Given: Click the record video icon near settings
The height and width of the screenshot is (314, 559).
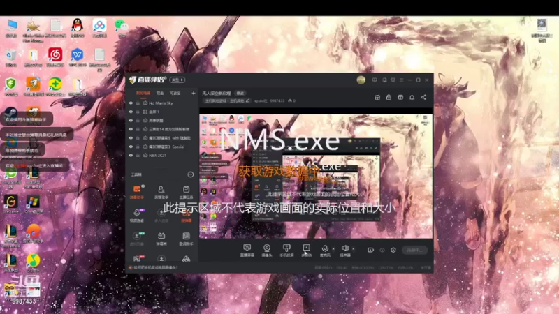Looking at the screenshot, I should 371,250.
